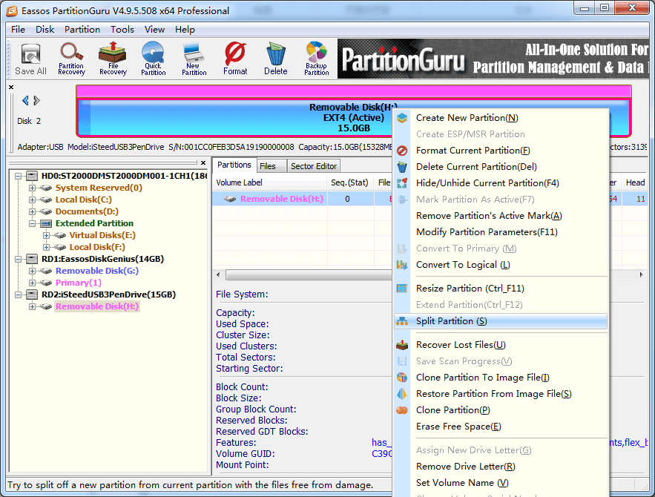Viewport: 655px width, 497px height.
Task: Close the disk tree panel
Action: point(203,163)
